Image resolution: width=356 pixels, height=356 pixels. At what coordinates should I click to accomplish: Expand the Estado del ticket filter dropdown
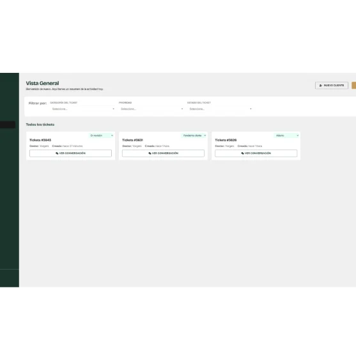(220, 109)
